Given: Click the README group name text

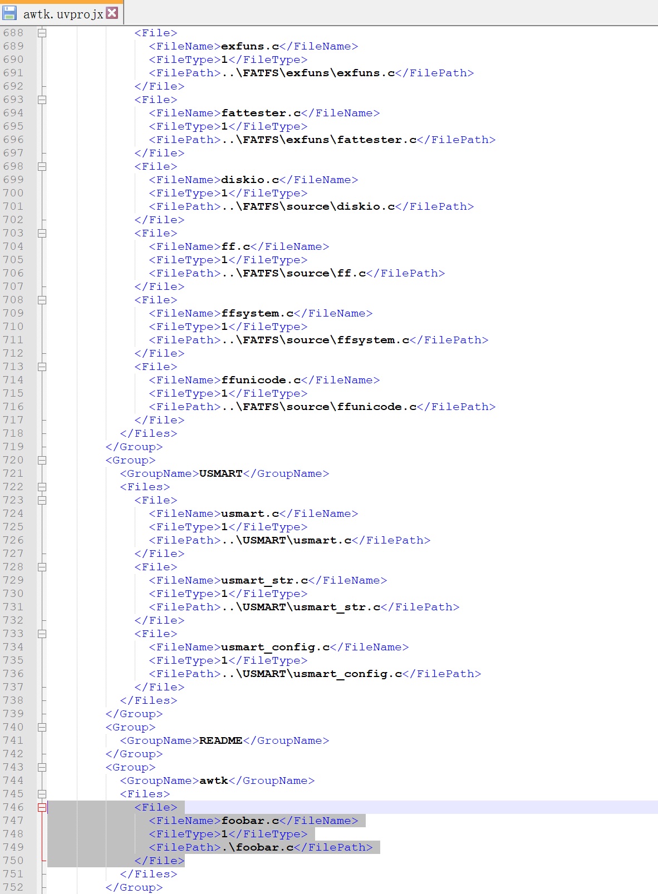Looking at the screenshot, I should pyautogui.click(x=221, y=740).
